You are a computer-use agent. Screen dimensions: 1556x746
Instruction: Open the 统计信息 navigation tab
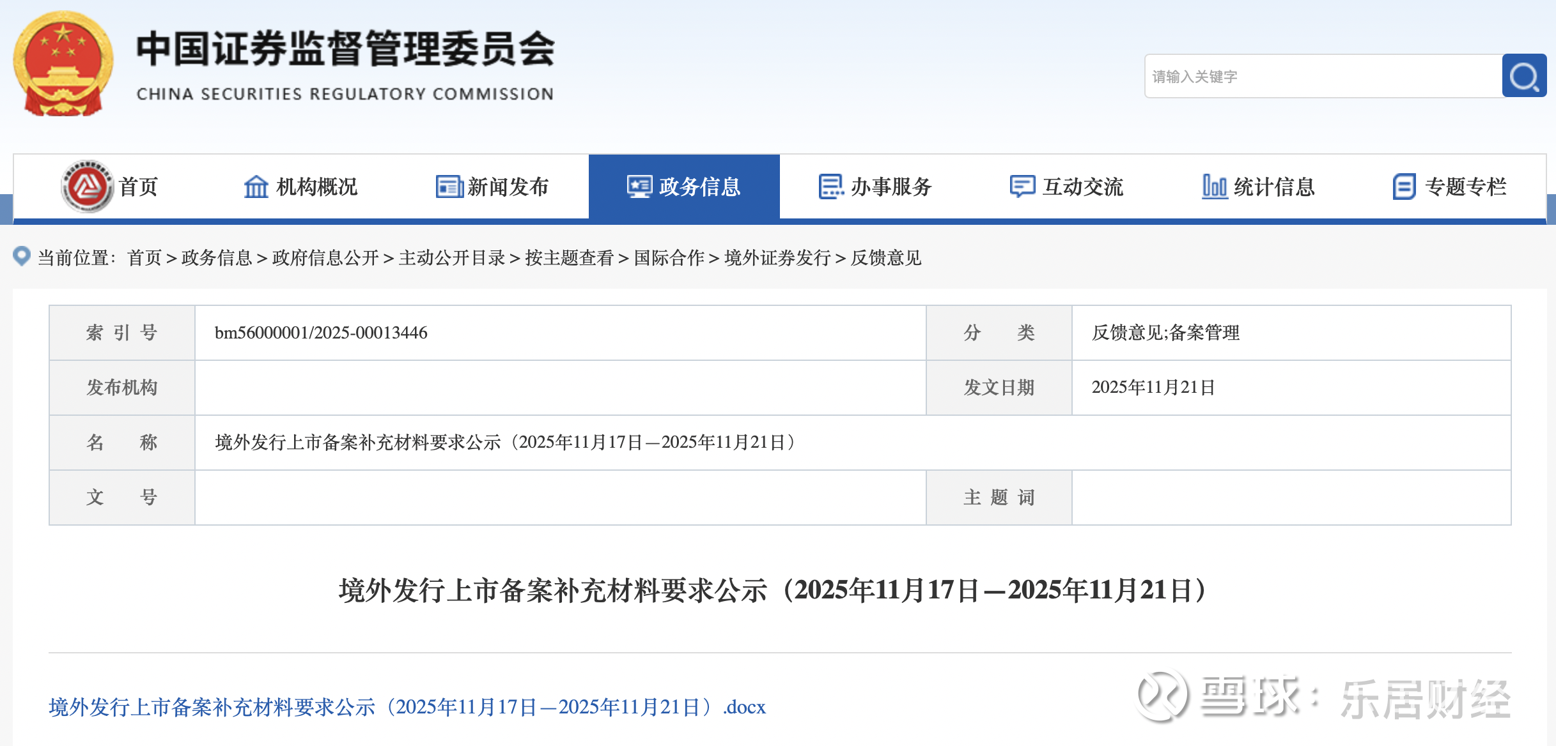(1273, 187)
